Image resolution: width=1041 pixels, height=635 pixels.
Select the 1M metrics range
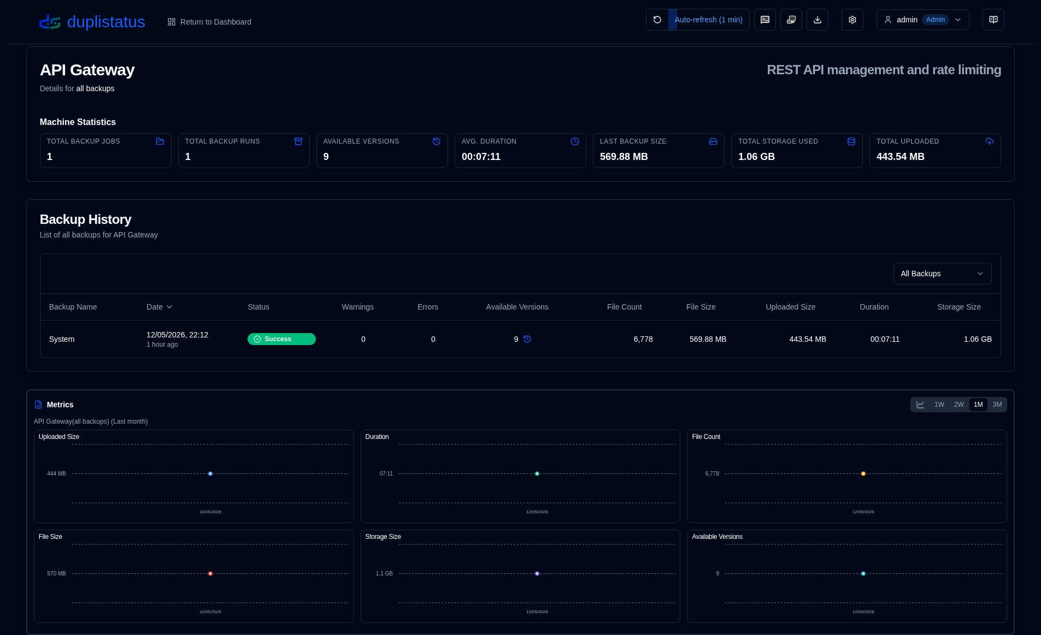coord(978,405)
